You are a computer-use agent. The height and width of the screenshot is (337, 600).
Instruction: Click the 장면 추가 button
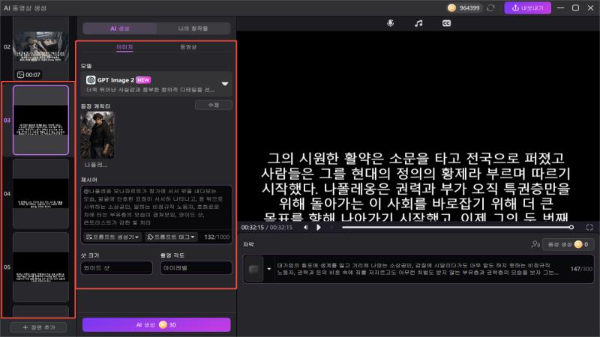[38, 327]
